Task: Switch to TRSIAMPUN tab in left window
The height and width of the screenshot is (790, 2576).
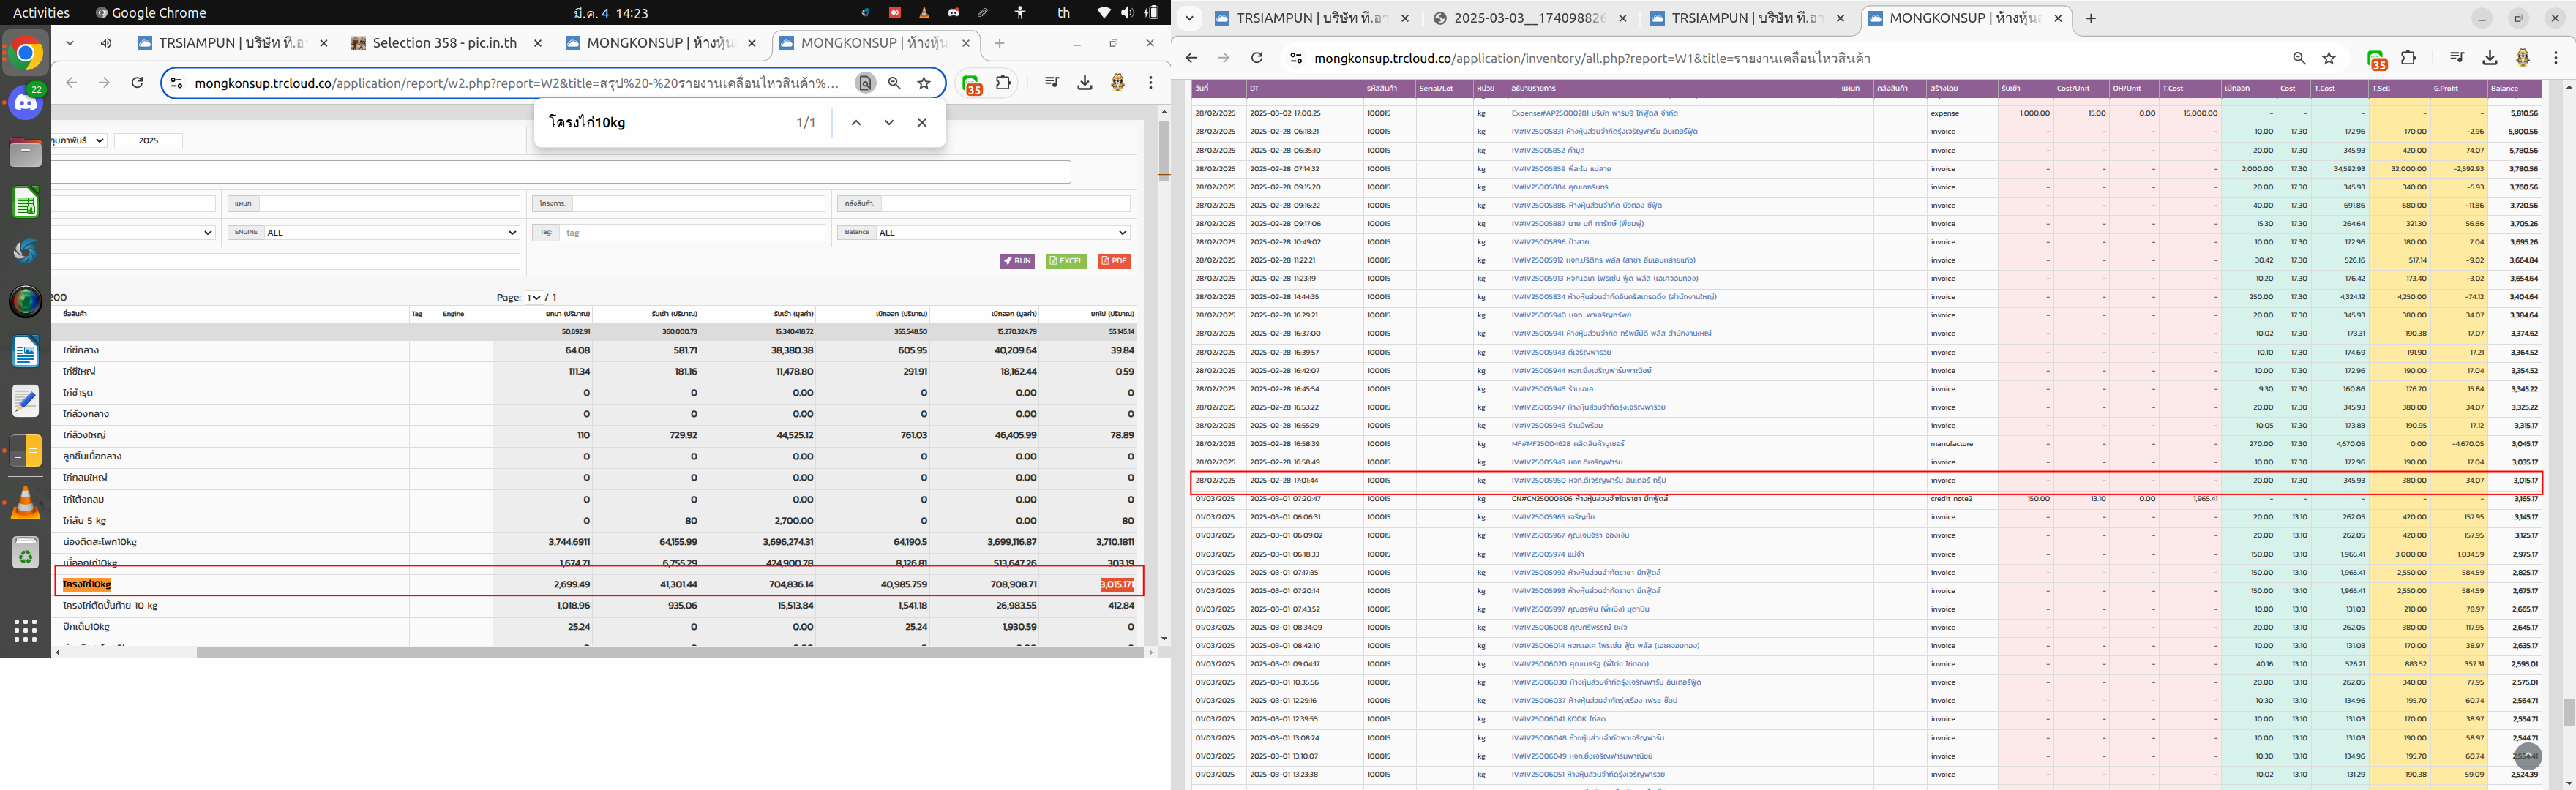Action: [231, 43]
